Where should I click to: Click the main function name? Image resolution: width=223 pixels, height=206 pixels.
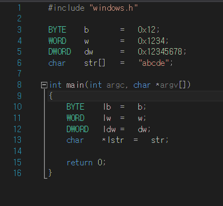pos(75,85)
